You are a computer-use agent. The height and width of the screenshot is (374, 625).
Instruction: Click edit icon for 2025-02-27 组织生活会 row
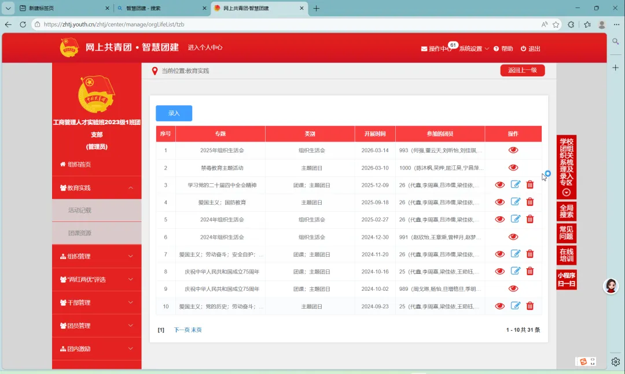516,219
